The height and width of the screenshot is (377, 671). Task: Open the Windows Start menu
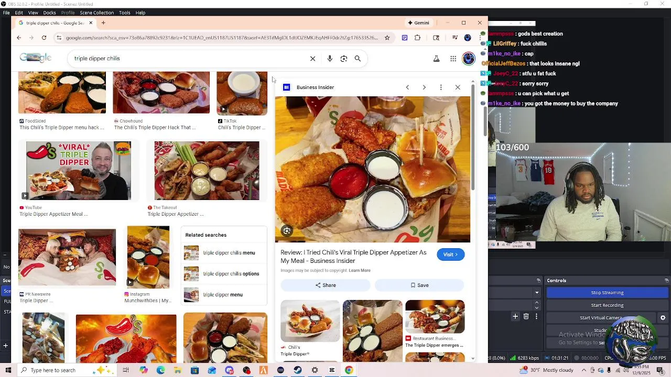(8, 370)
